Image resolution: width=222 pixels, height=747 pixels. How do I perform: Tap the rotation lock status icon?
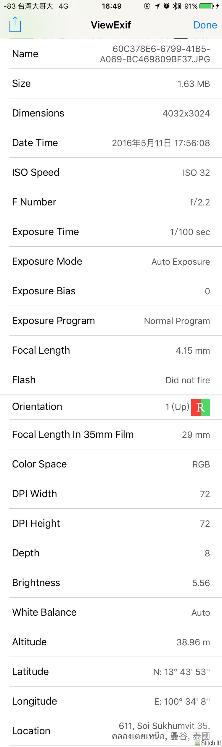(147, 6)
